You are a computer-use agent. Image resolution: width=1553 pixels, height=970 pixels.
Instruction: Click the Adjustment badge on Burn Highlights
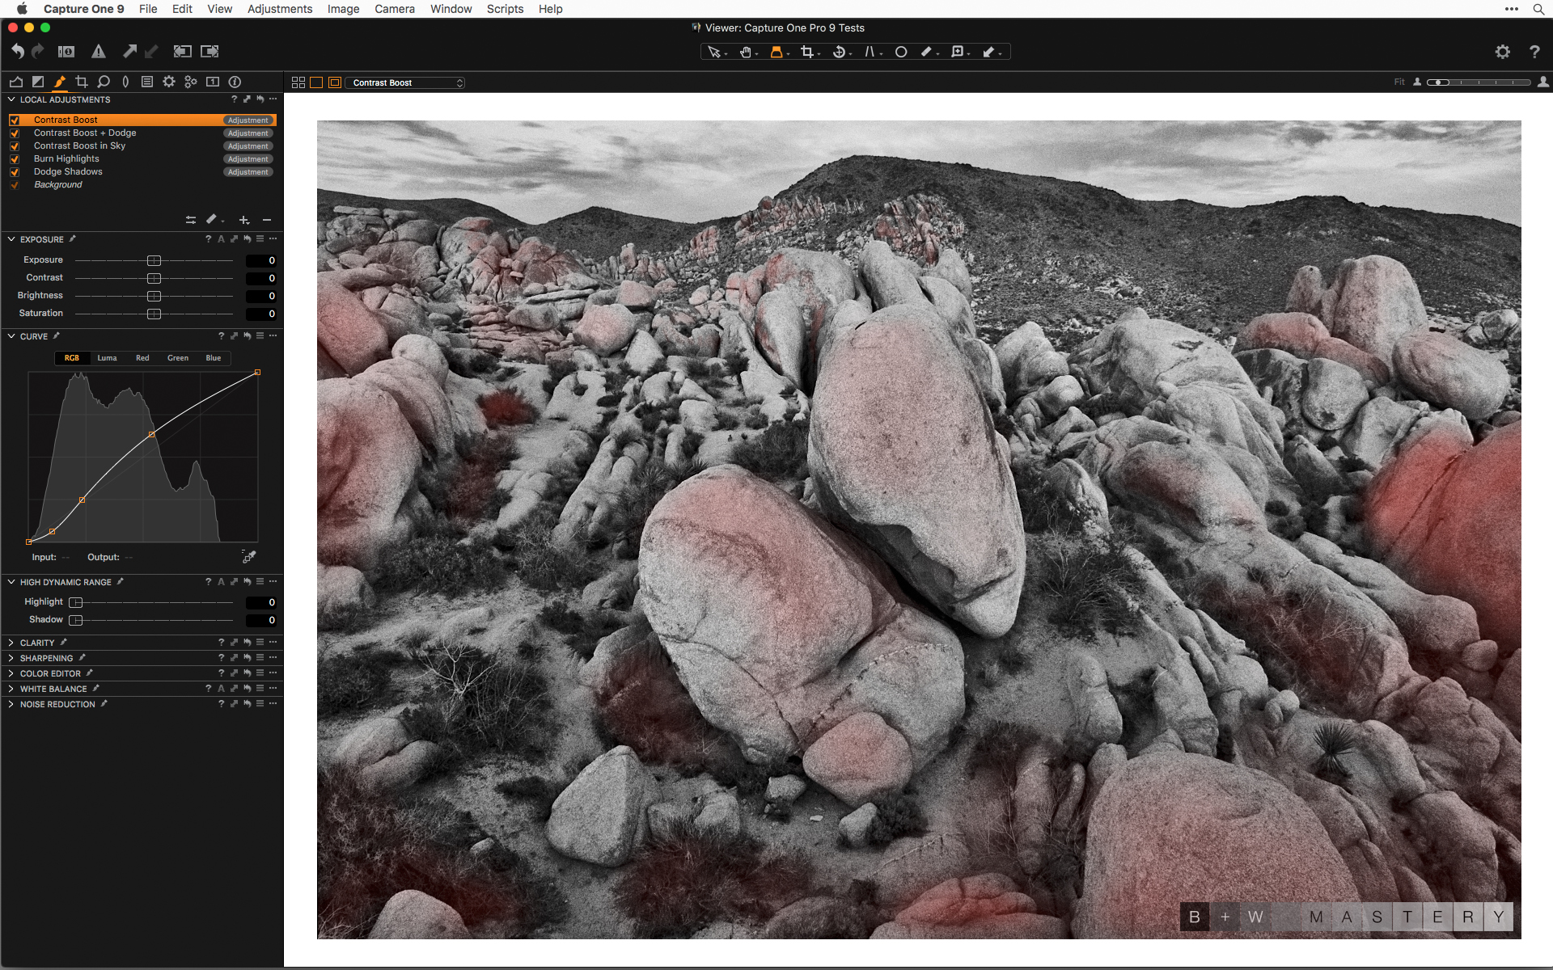[x=248, y=159]
